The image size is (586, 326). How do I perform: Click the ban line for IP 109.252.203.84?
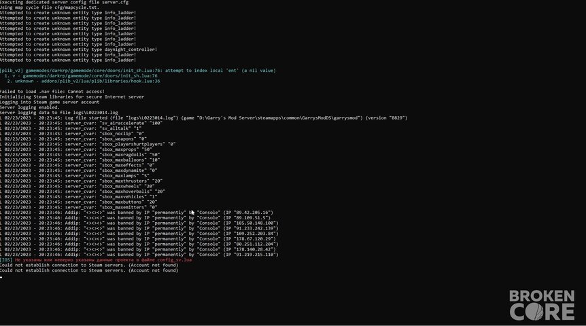139,234
